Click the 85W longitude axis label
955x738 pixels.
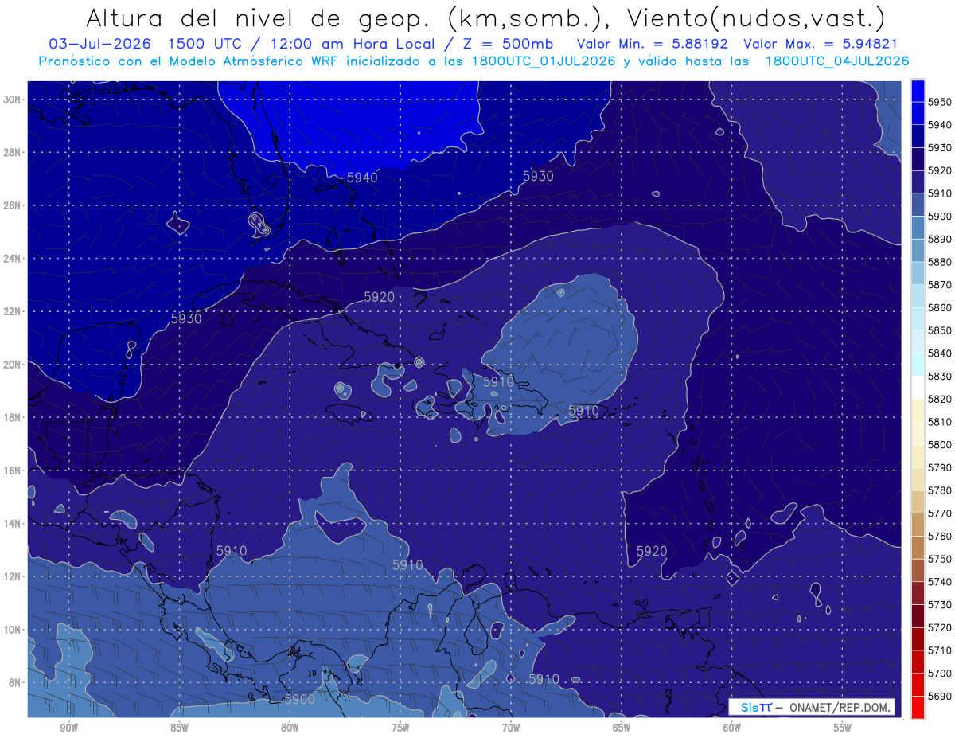pyautogui.click(x=179, y=728)
